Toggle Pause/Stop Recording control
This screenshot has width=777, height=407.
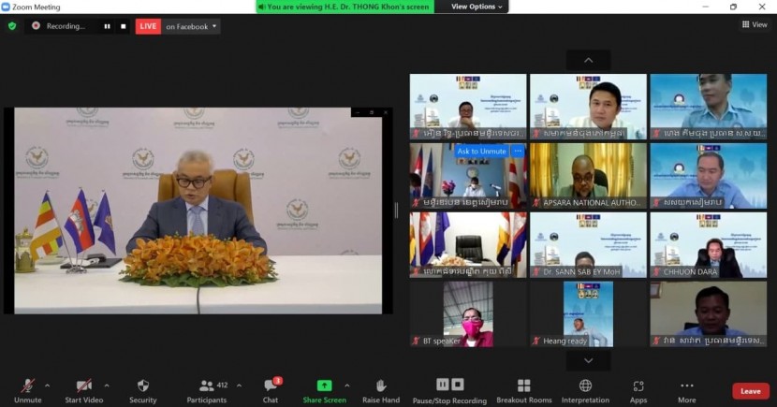[x=450, y=385]
